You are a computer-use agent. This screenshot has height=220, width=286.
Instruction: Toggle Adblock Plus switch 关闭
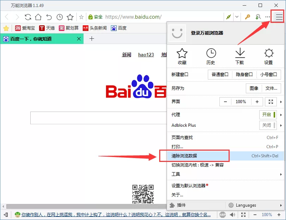click(268, 125)
